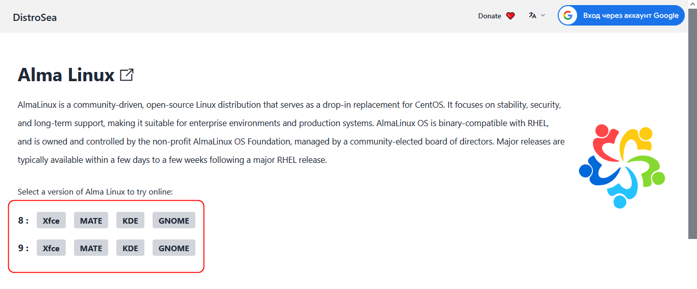
Task: Click the translate language icon
Action: pos(533,15)
